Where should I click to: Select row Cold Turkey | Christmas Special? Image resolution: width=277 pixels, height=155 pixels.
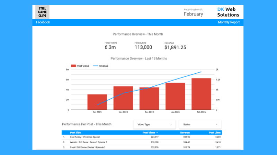[142, 137]
